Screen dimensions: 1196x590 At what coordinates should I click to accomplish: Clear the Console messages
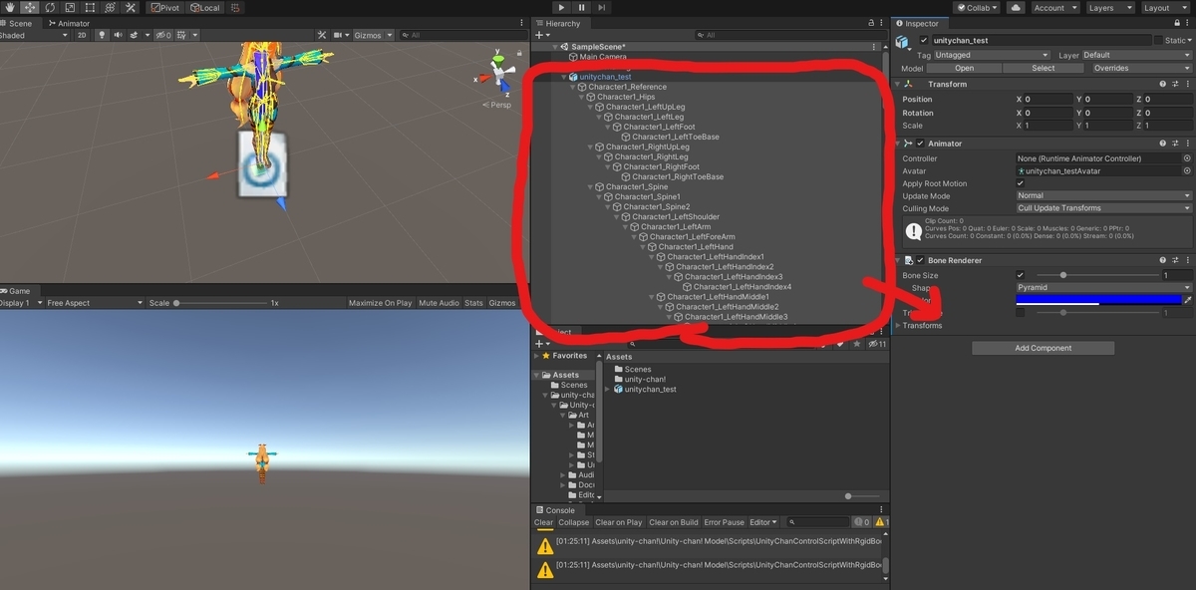coord(543,521)
